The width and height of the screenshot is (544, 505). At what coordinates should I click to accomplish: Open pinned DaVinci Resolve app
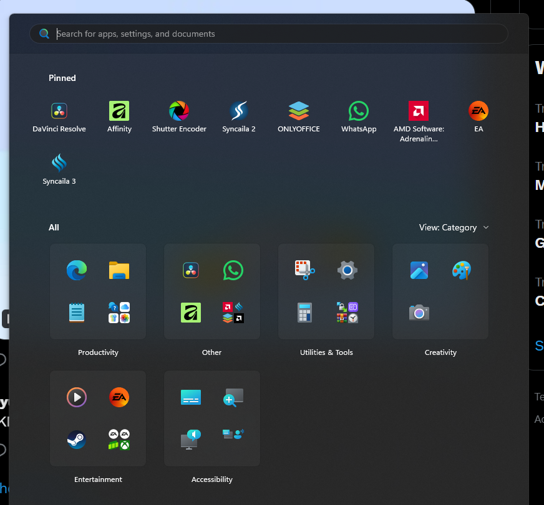(x=59, y=118)
